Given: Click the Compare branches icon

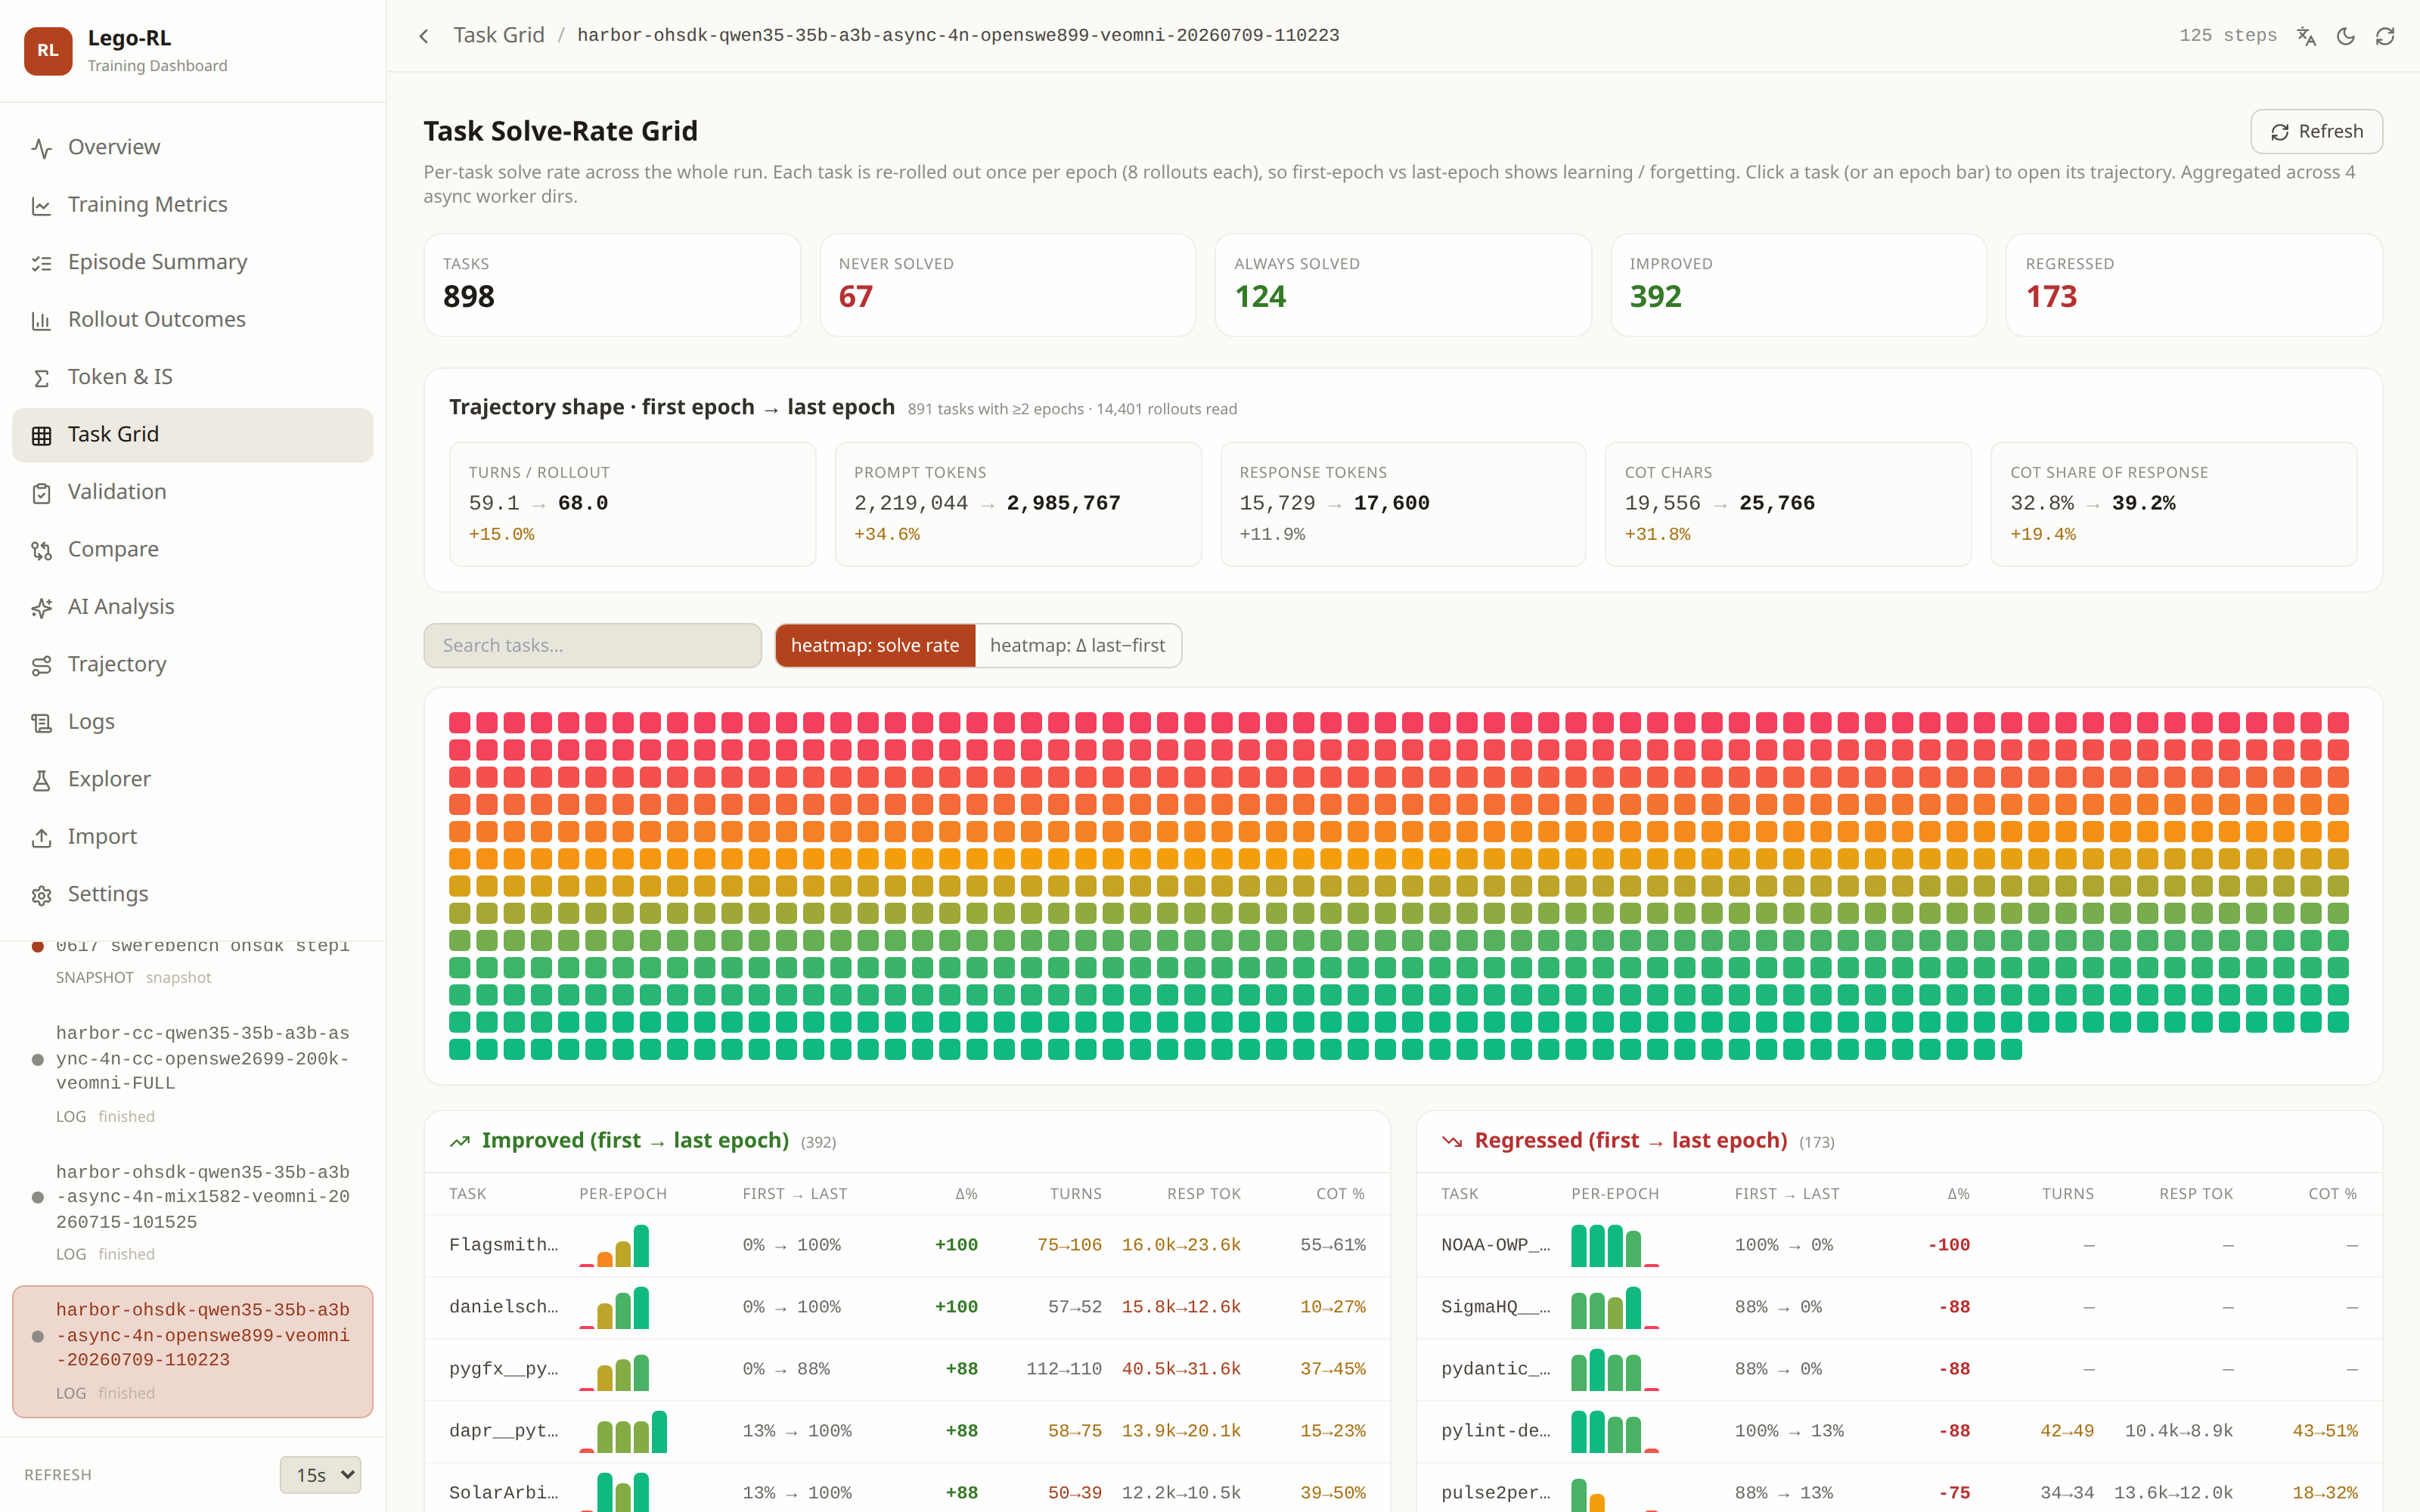Looking at the screenshot, I should coord(41,551).
